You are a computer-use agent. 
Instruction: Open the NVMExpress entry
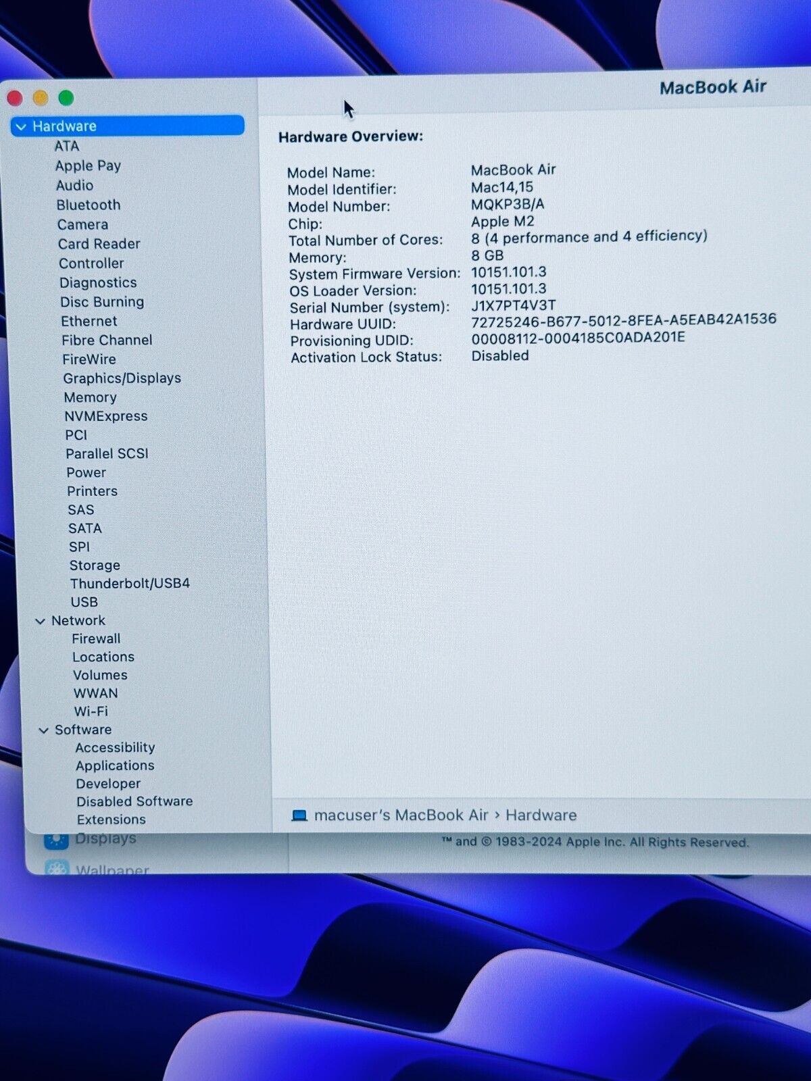(106, 416)
